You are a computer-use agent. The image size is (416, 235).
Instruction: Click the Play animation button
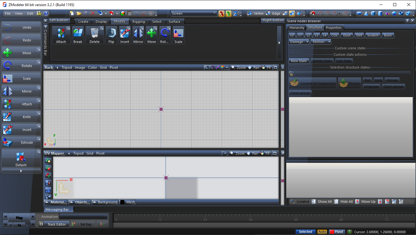point(19,218)
